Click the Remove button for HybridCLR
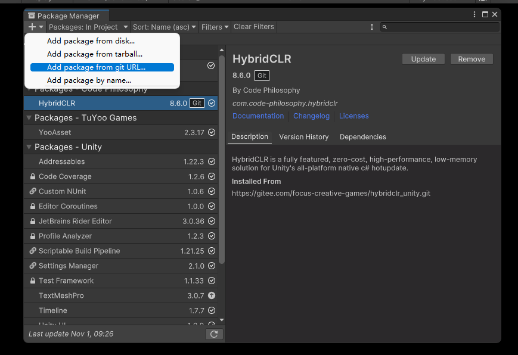The height and width of the screenshot is (355, 518). coord(472,59)
